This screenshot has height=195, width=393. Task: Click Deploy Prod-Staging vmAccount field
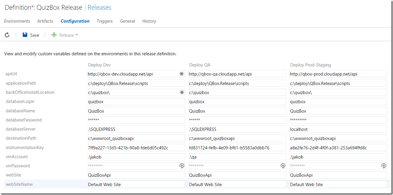(x=338, y=157)
